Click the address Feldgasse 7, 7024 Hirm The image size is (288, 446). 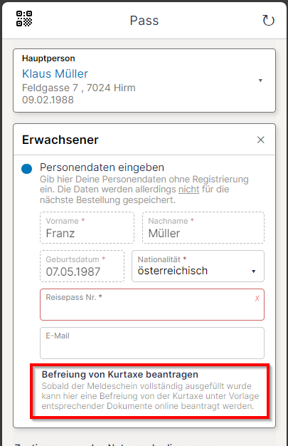79,88
